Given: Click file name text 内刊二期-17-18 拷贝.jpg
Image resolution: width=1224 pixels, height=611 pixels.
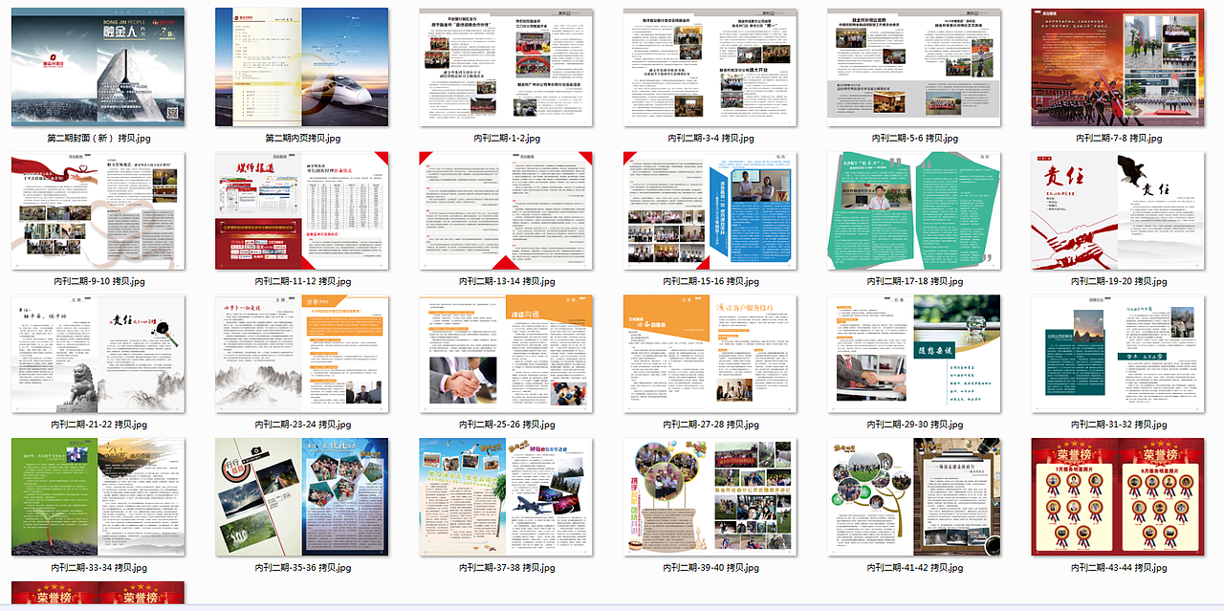Looking at the screenshot, I should 913,282.
